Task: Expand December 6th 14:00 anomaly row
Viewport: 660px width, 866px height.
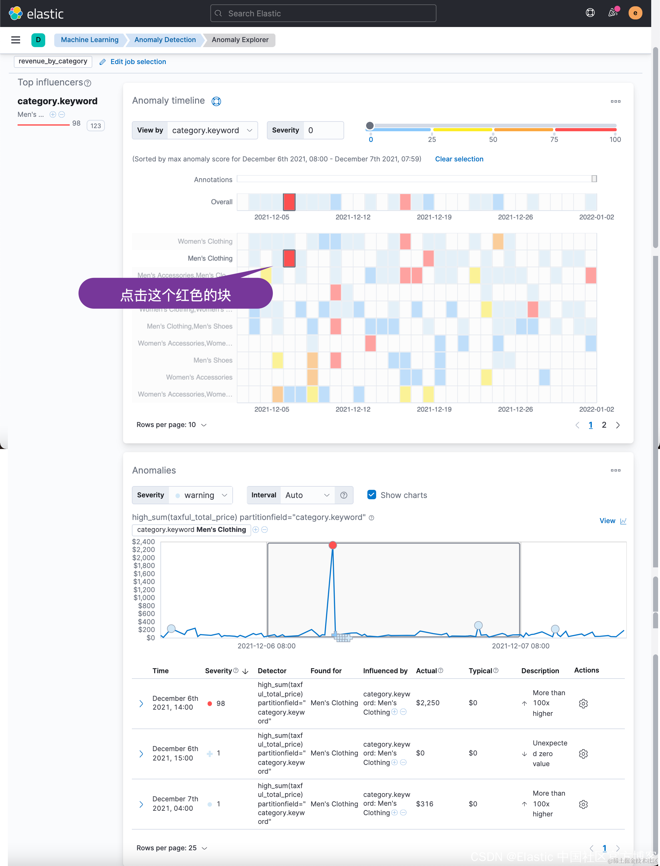Action: point(141,703)
